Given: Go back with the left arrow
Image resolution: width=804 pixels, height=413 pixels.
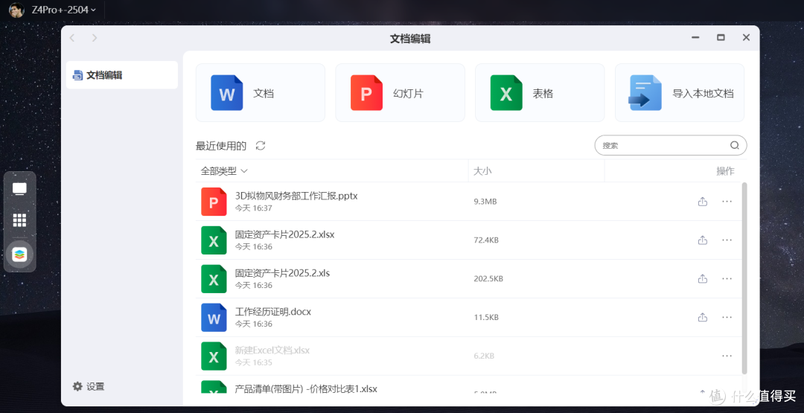Looking at the screenshot, I should [72, 37].
